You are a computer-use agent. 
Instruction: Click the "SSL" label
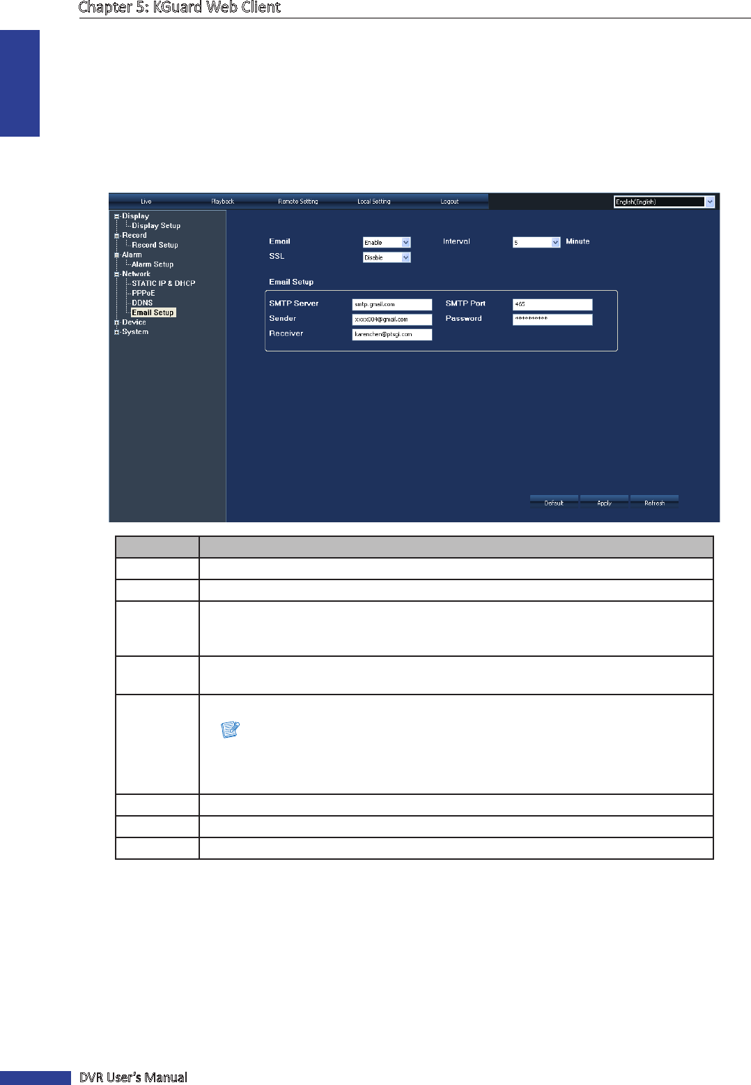pyautogui.click(x=277, y=257)
